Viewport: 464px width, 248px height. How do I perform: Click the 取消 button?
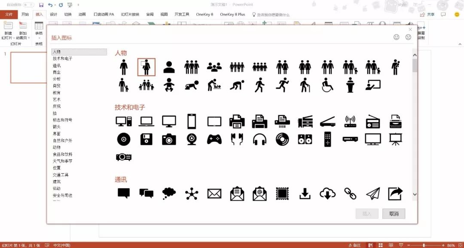(x=394, y=214)
